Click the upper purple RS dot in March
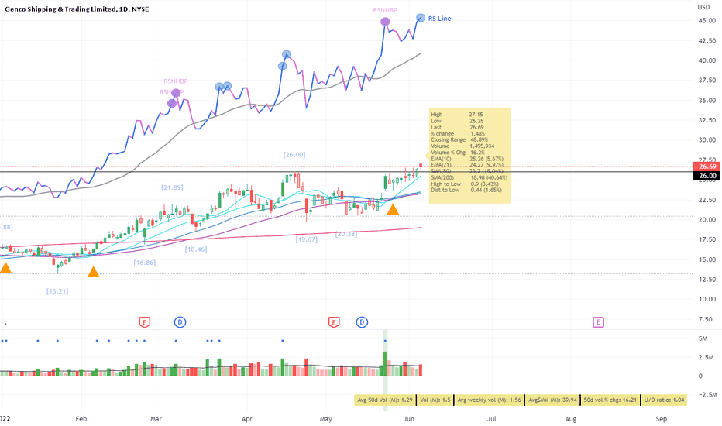Screen dimensions: 722x426 [176, 93]
